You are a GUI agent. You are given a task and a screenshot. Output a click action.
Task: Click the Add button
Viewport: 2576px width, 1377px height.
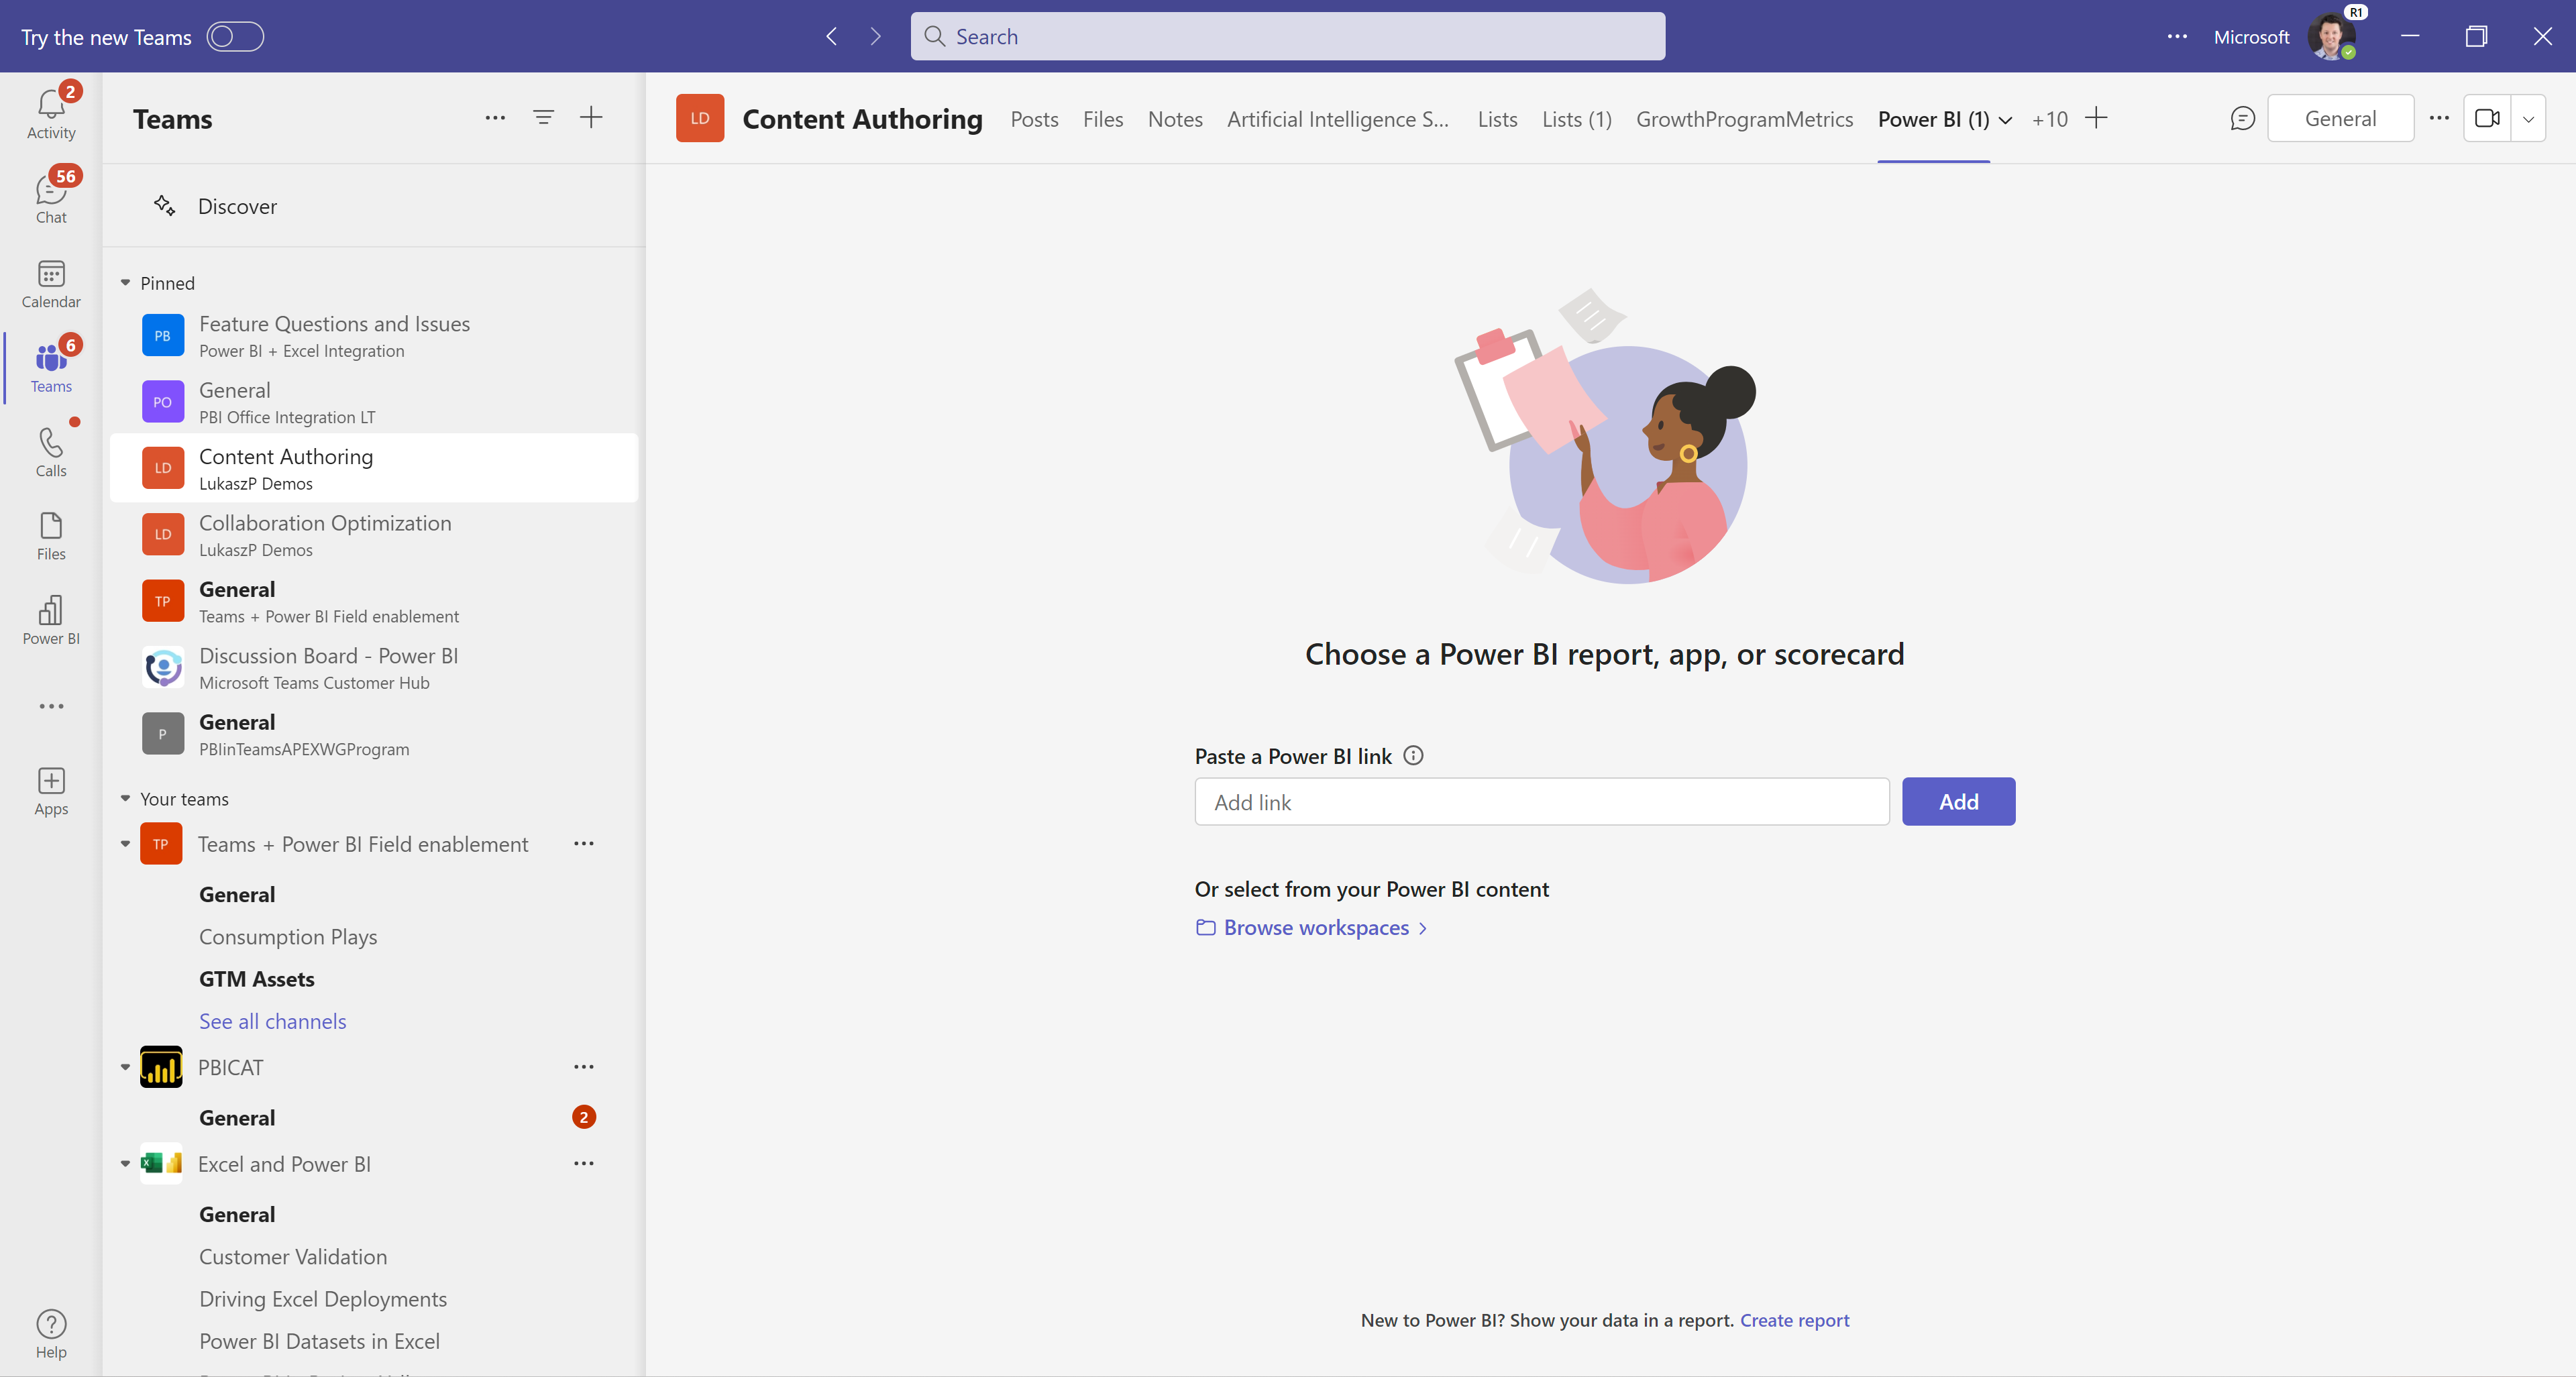pos(1957,801)
